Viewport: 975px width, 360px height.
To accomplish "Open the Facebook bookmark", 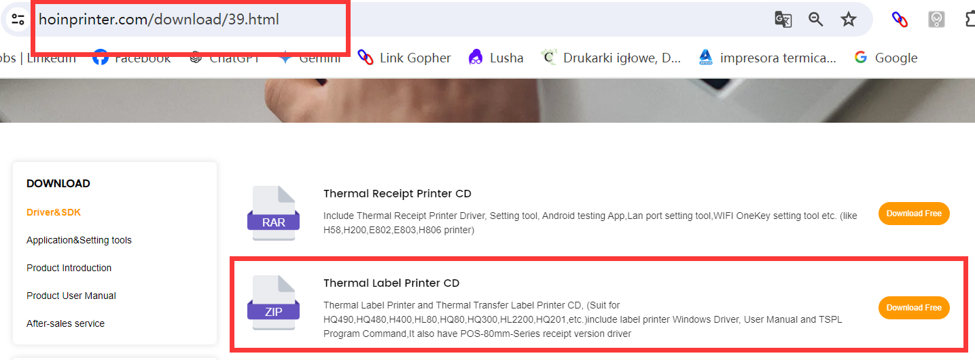I will pyautogui.click(x=132, y=58).
